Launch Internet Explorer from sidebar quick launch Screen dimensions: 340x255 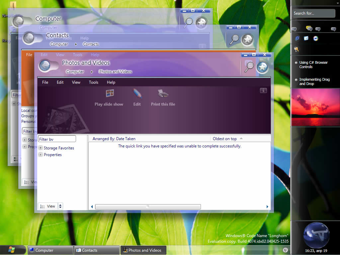[x=297, y=39]
